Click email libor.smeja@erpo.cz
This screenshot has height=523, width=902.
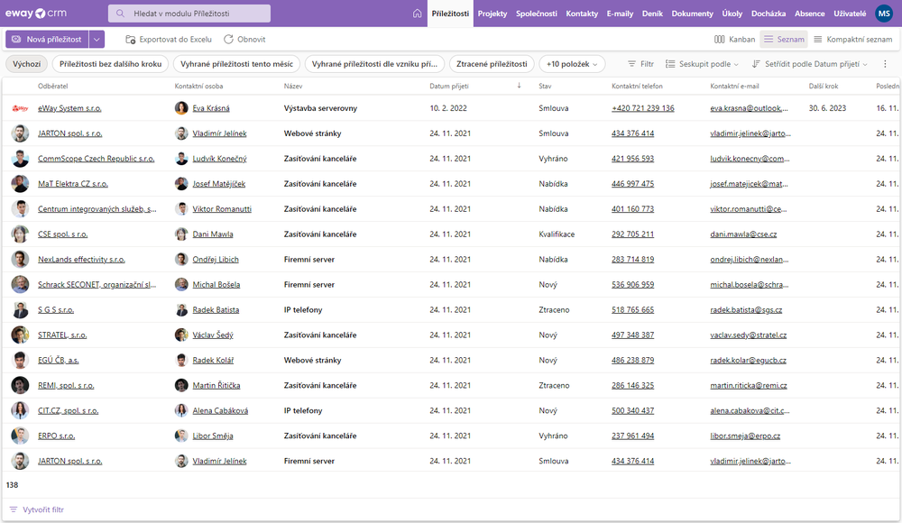tap(745, 436)
